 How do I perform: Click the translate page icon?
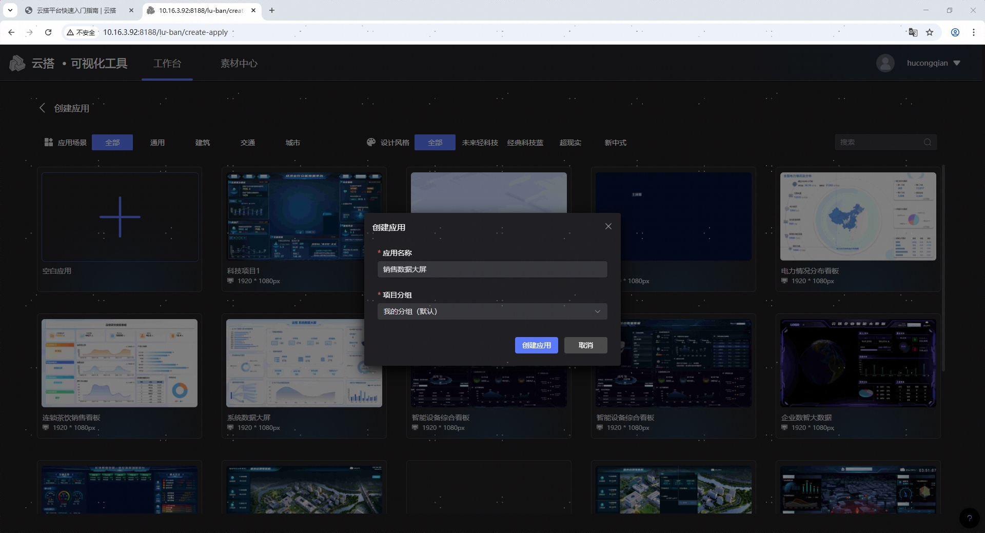[913, 32]
